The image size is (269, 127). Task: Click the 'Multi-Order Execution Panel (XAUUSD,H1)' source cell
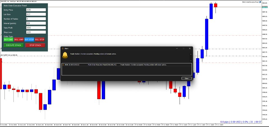pos(102,65)
